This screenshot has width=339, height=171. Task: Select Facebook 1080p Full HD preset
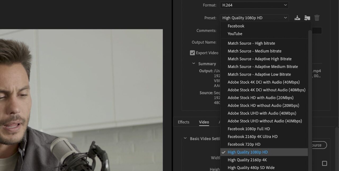pos(249,129)
